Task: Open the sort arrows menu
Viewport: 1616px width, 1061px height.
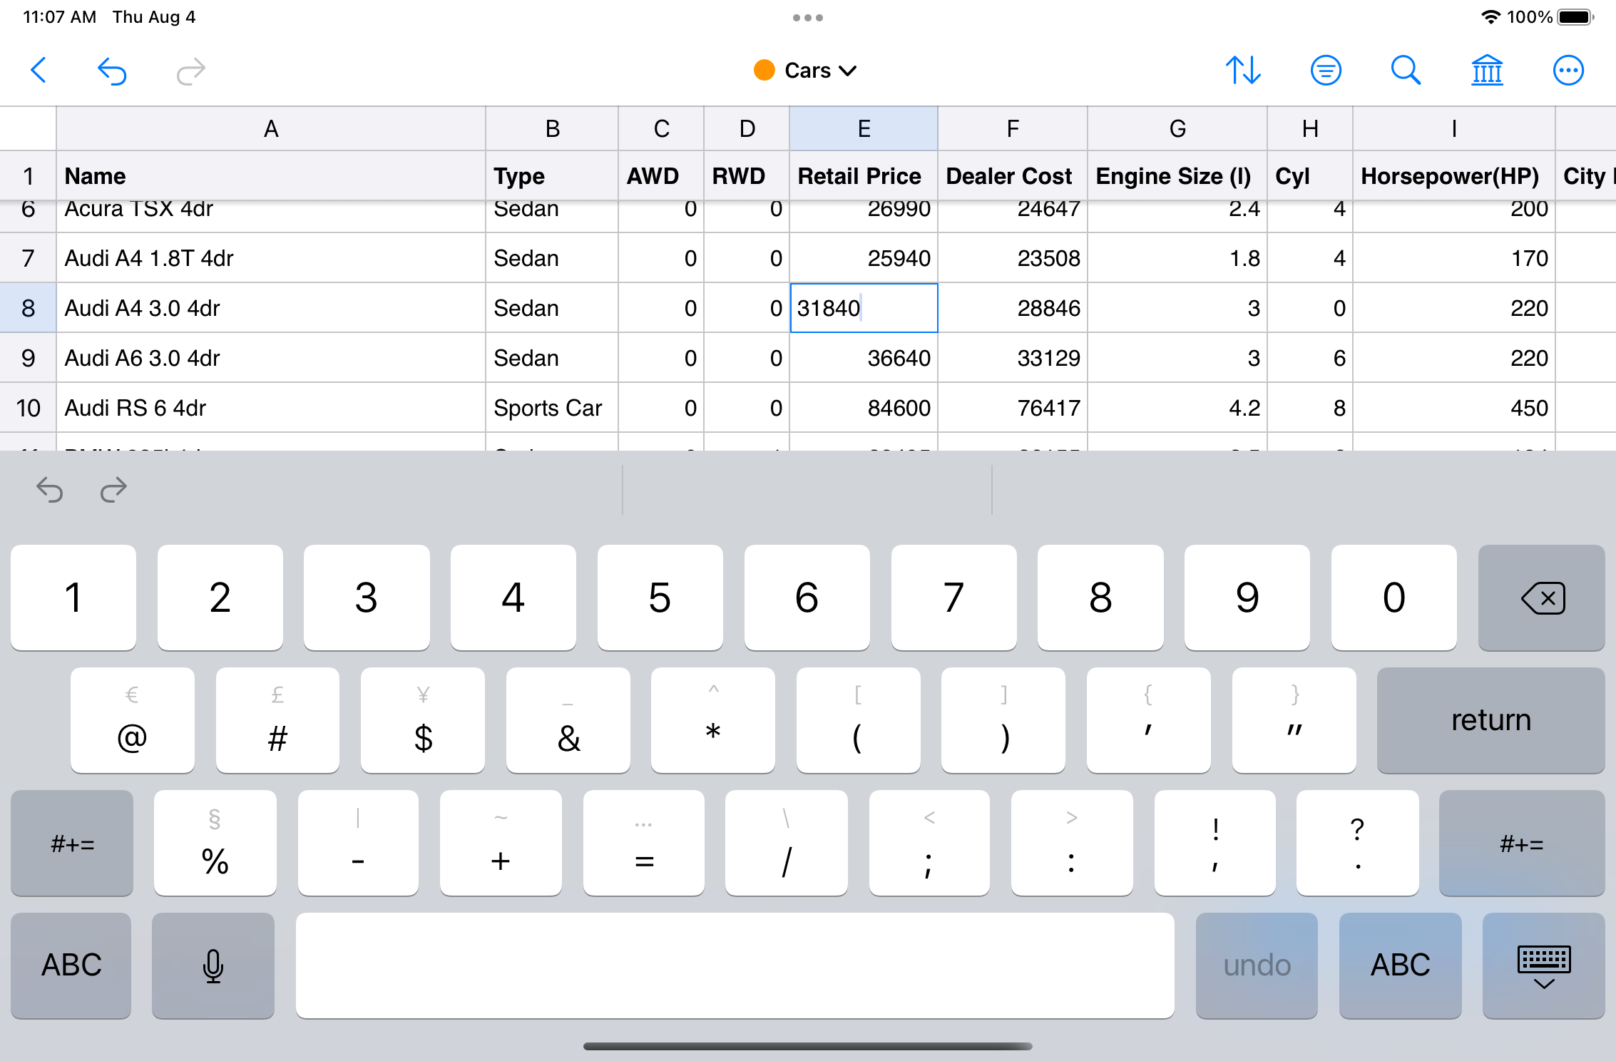Action: coord(1243,71)
